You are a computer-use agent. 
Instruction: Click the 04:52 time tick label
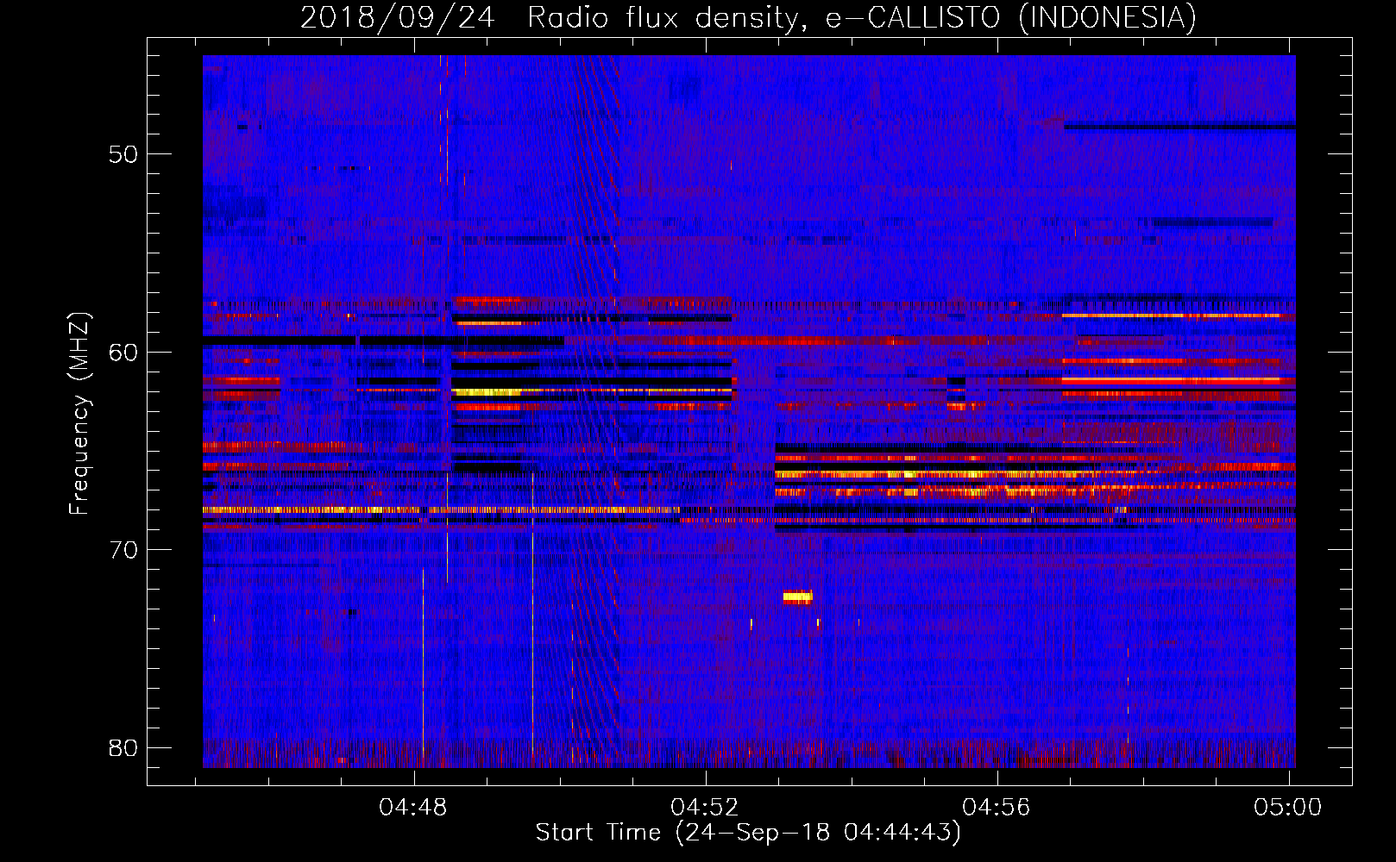[705, 808]
